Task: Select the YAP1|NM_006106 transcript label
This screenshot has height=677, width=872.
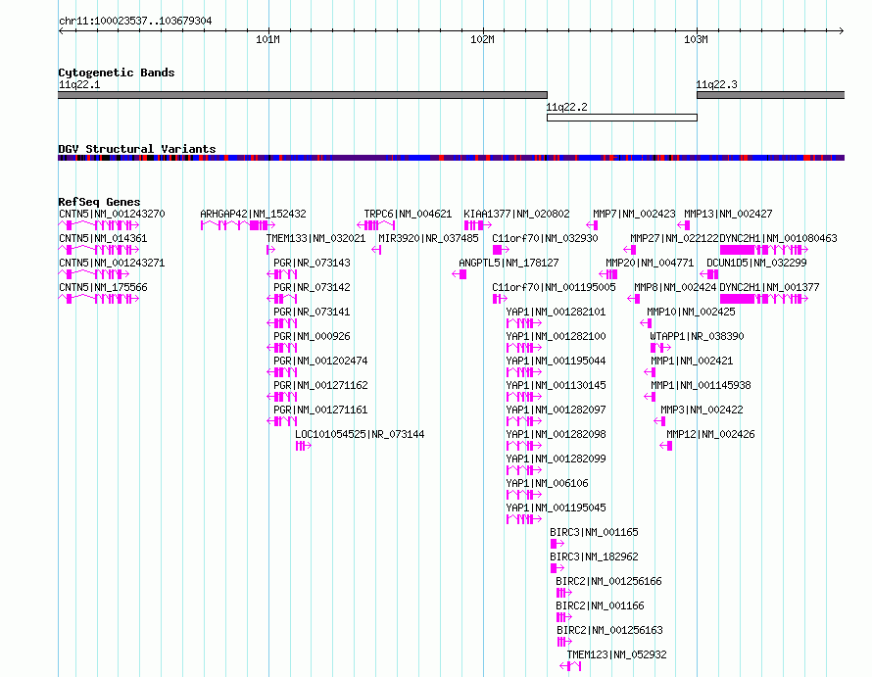Action: (x=548, y=483)
